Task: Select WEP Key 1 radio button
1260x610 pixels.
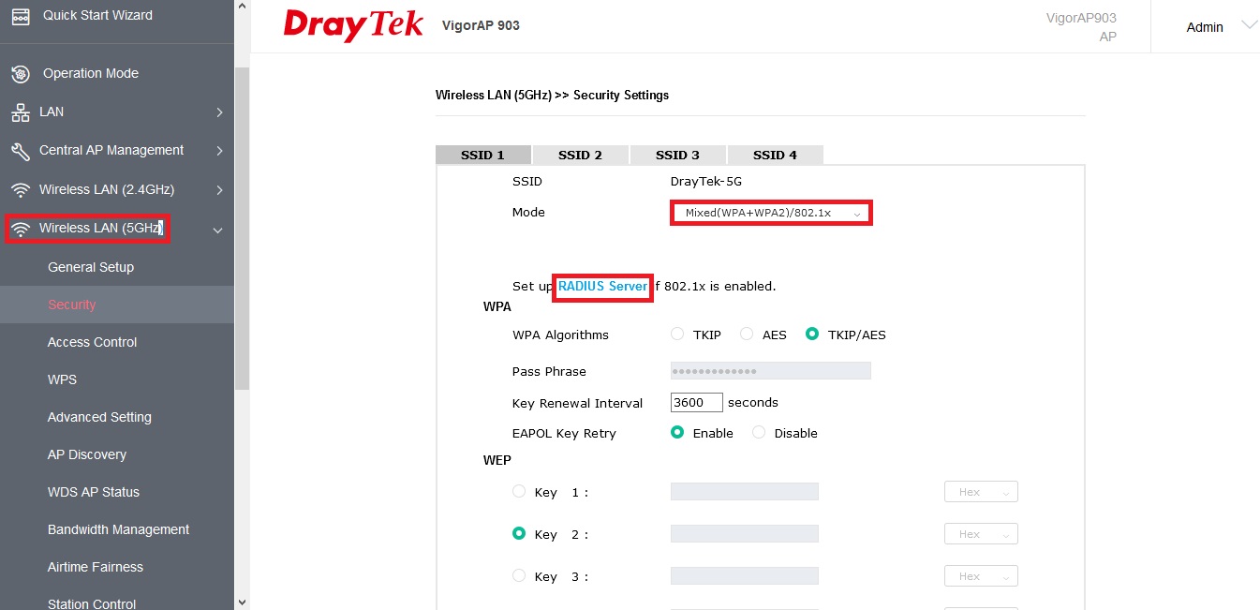Action: (x=519, y=492)
